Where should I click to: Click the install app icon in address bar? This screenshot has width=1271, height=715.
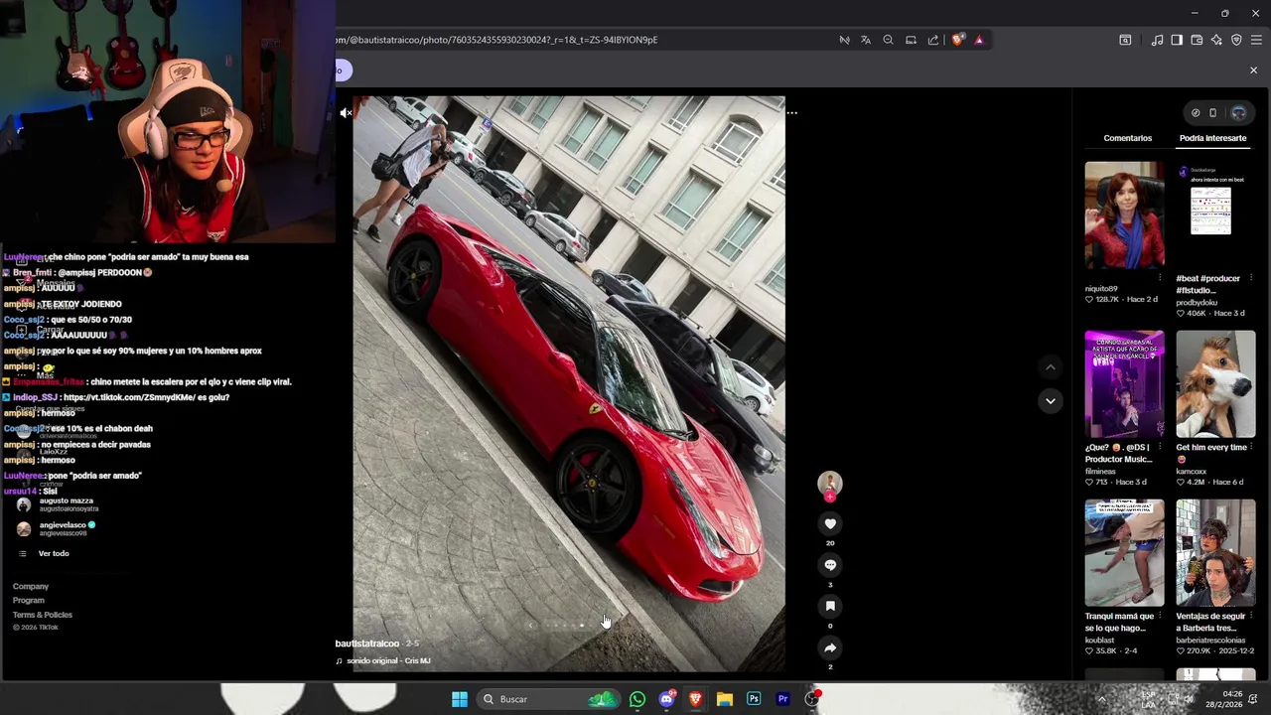coord(911,40)
